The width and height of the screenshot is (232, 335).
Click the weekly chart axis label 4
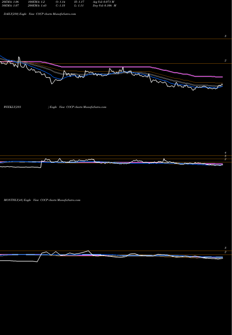pos(225,153)
